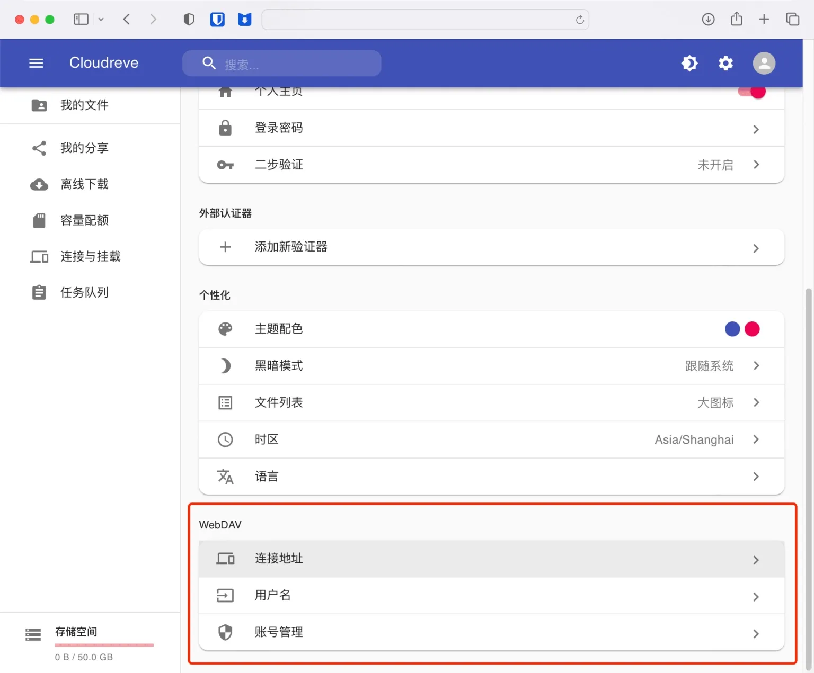
Task: Select the pink theme color swatch
Action: click(x=752, y=329)
